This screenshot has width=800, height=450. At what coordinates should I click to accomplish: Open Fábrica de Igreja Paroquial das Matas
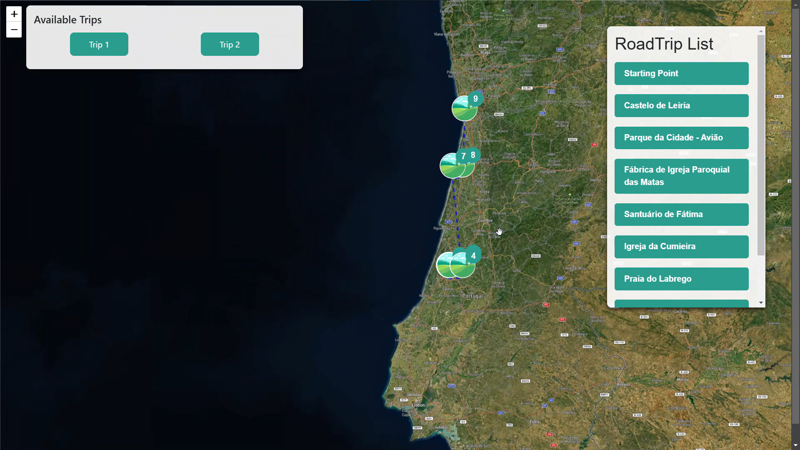pos(681,176)
